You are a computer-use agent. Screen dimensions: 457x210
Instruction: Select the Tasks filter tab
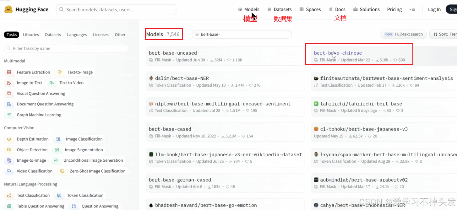tap(12, 35)
